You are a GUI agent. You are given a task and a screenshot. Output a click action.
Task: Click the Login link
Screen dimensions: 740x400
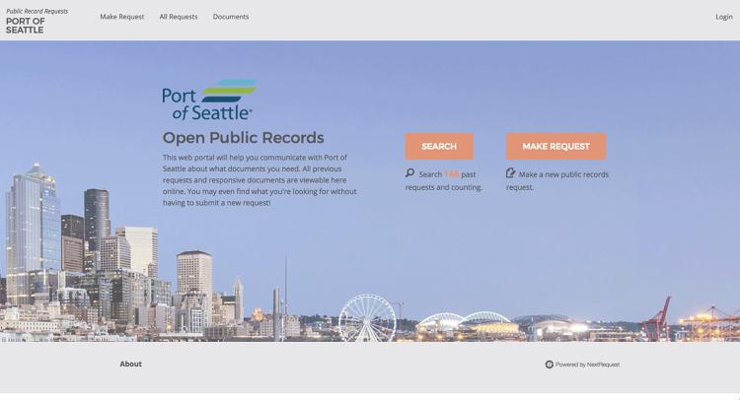(x=724, y=17)
